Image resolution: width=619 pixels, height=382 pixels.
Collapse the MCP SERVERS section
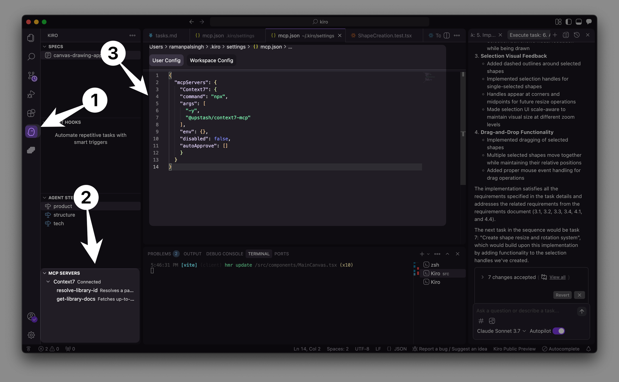44,273
